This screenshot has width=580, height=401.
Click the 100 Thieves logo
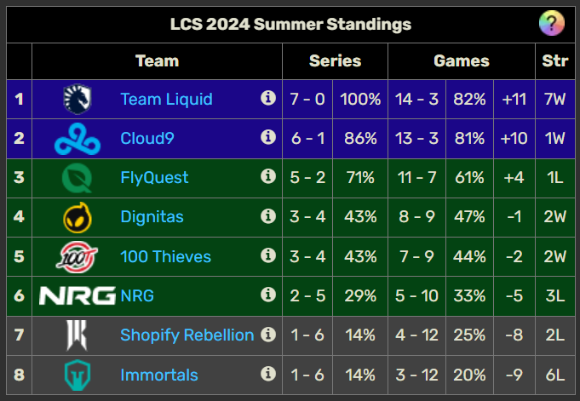(77, 257)
